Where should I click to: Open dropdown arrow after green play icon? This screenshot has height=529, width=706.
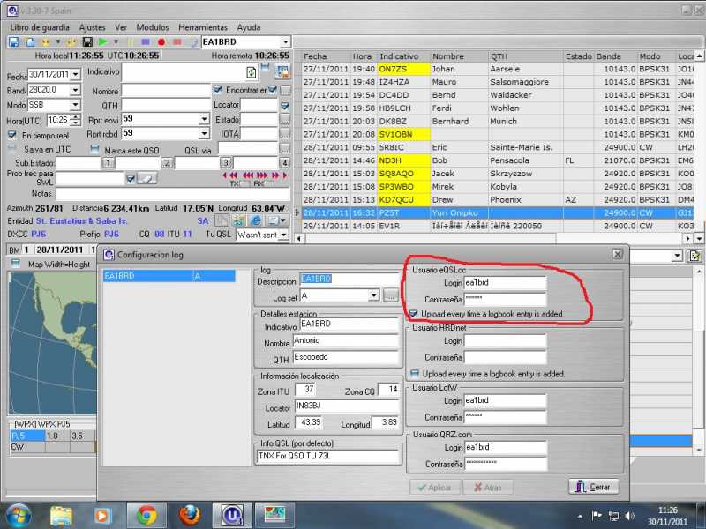116,41
